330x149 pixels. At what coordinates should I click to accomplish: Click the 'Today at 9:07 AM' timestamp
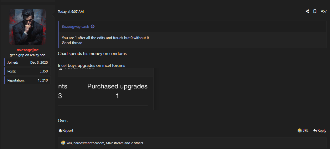[71, 12]
